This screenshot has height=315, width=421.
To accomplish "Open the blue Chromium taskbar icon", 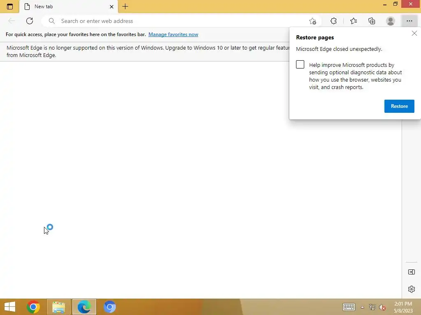I will [x=109, y=307].
